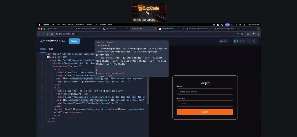Open the v4.1.18 version dropdown
297x137 pixels.
pyautogui.click(x=224, y=41)
